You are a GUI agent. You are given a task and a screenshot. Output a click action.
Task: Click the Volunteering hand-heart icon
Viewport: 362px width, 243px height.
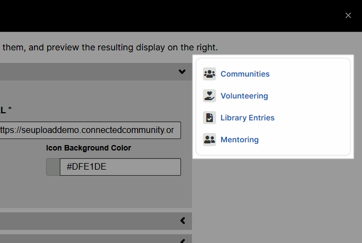click(210, 96)
